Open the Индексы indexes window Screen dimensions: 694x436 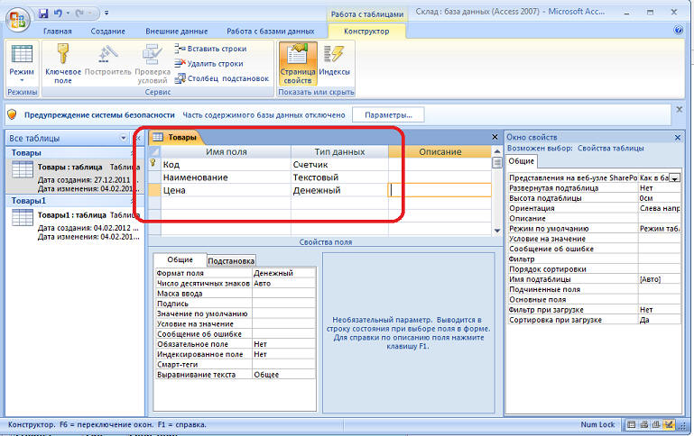coord(335,60)
